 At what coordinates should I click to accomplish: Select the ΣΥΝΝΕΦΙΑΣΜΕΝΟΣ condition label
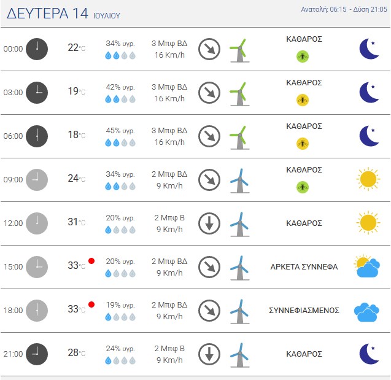(x=304, y=311)
